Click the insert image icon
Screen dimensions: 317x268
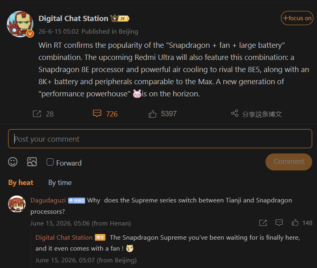coord(32,162)
